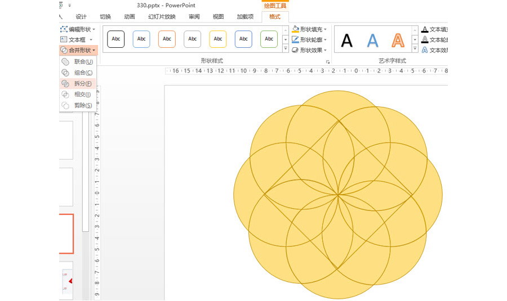Image resolution: width=507 pixels, height=301 pixels.
Task: Apply the black outline Abc shape style
Action: (116, 39)
